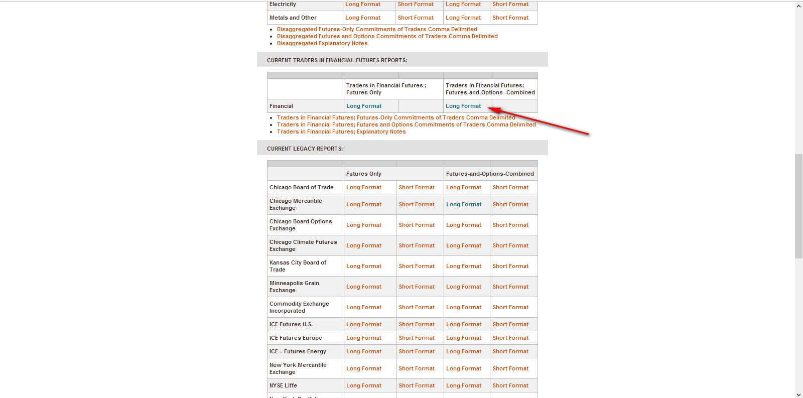Open Commodity Exchange Incorporated Combined Long Format
Image resolution: width=803 pixels, height=398 pixels.
[464, 307]
